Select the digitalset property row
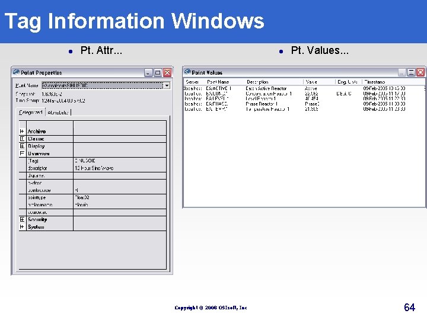 [x=93, y=175]
